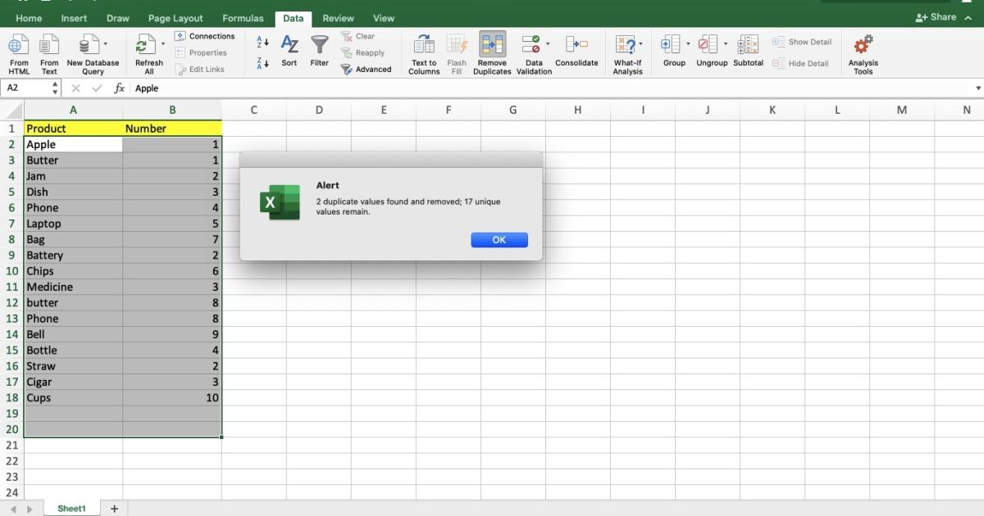
Task: Expand What-If Analysis dropdown arrow
Action: click(640, 43)
